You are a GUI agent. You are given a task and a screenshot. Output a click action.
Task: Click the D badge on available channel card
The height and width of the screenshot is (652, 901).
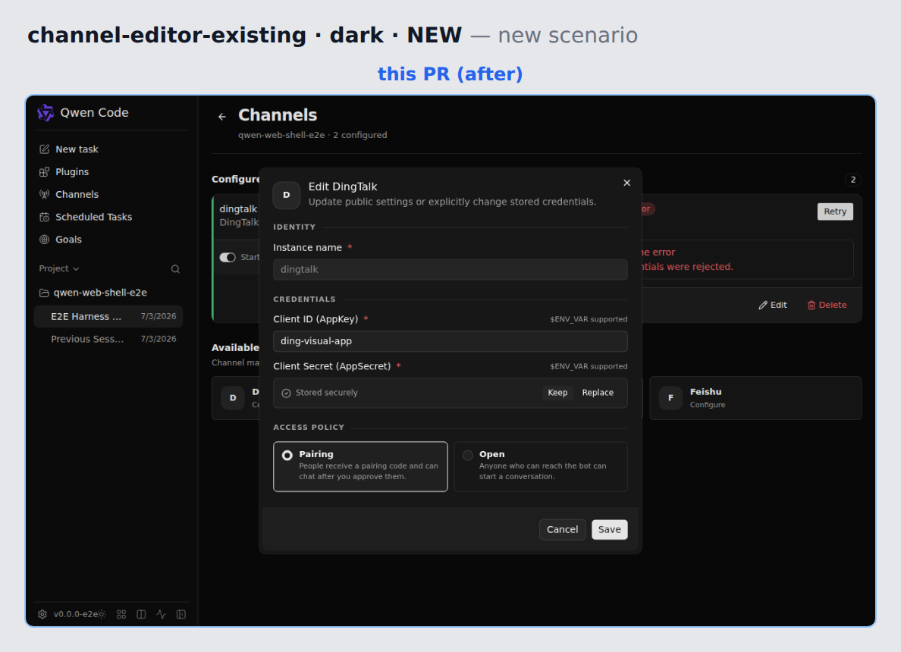coord(233,397)
